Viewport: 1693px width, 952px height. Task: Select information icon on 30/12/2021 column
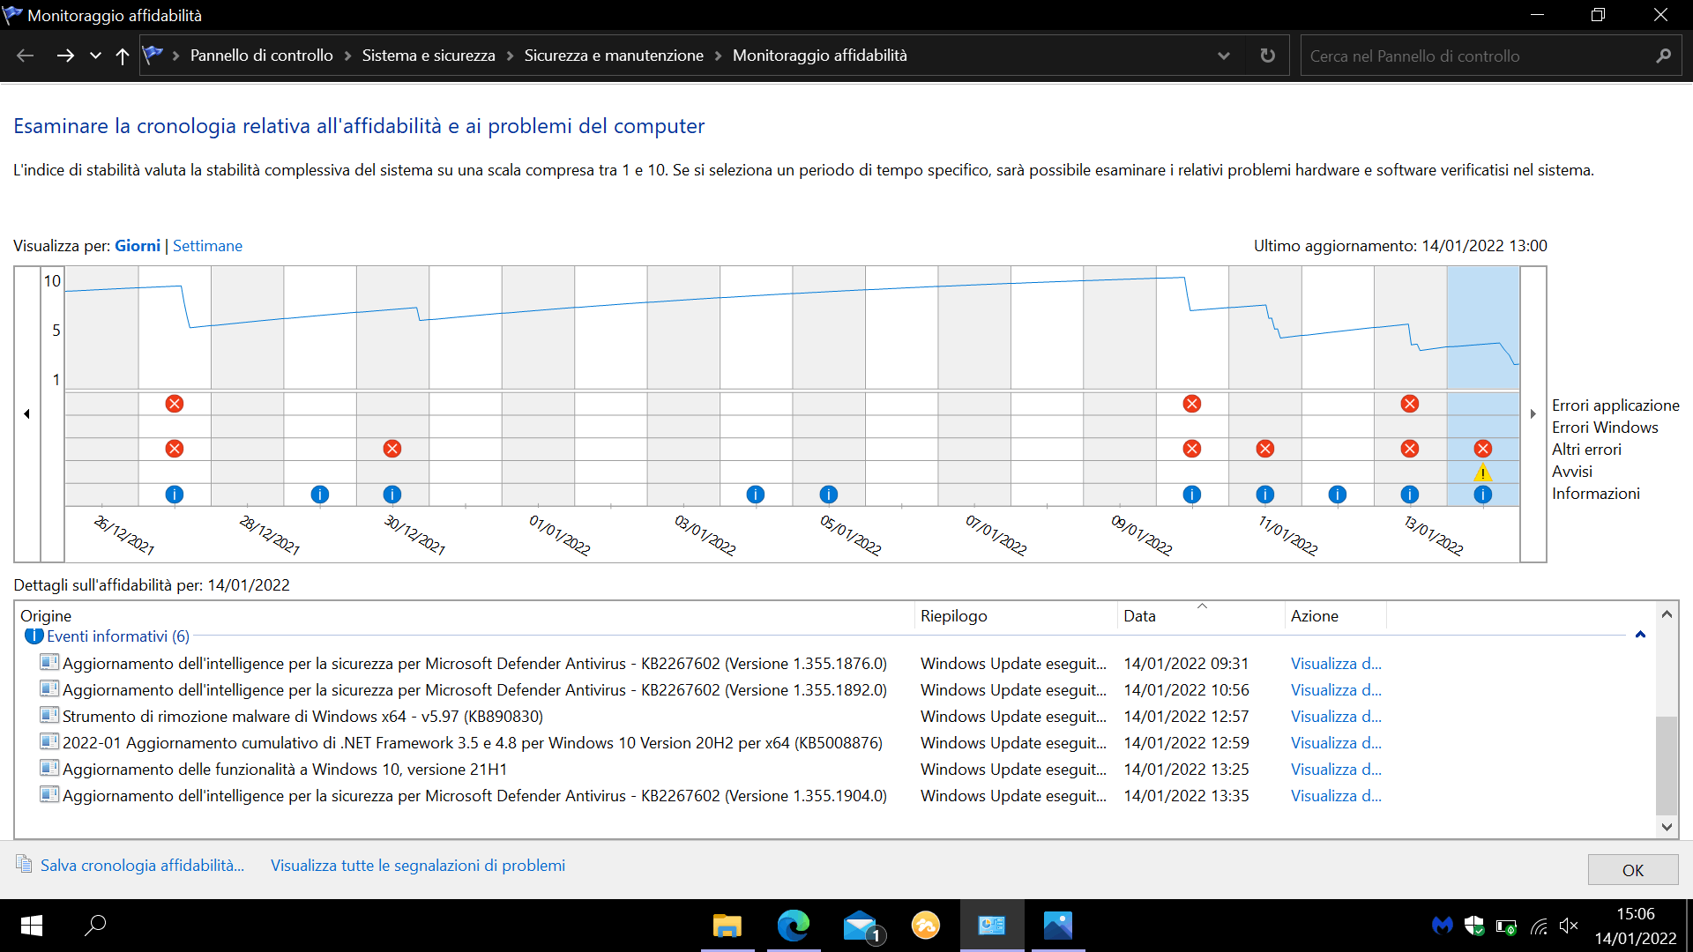tap(392, 495)
